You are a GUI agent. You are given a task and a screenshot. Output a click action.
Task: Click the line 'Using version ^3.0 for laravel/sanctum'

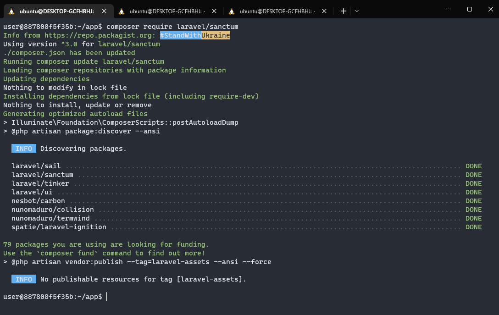(x=82, y=44)
